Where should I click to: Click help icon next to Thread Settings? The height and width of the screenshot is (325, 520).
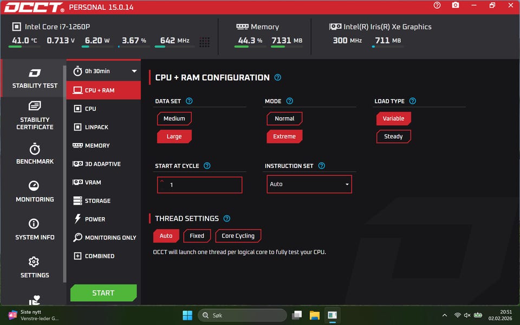227,218
